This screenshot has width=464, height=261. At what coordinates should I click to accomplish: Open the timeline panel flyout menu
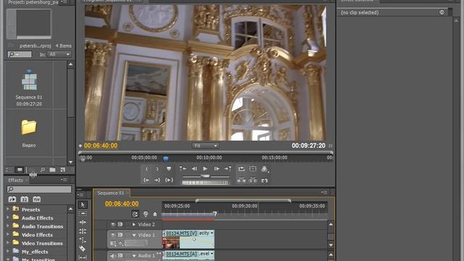[x=324, y=192]
